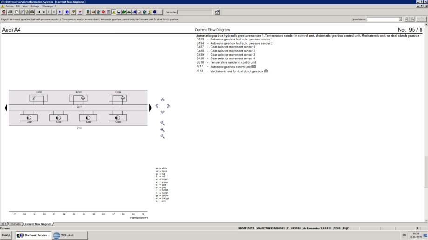Image resolution: width=428 pixels, height=240 pixels.
Task: Click the blank new page toolbar icon
Action: [17, 12]
